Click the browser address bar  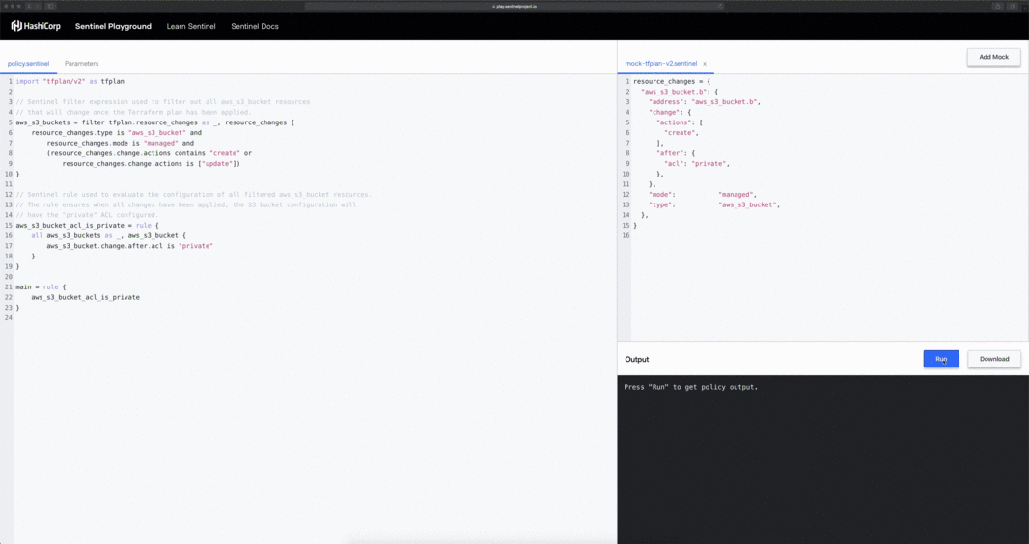[x=514, y=6]
